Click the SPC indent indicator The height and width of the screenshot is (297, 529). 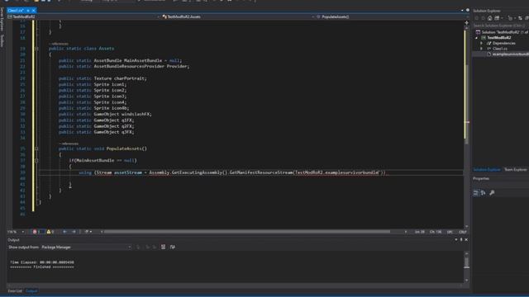(450, 232)
